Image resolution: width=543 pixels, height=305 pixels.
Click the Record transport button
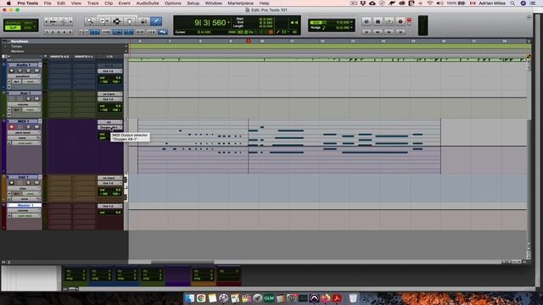[400, 22]
